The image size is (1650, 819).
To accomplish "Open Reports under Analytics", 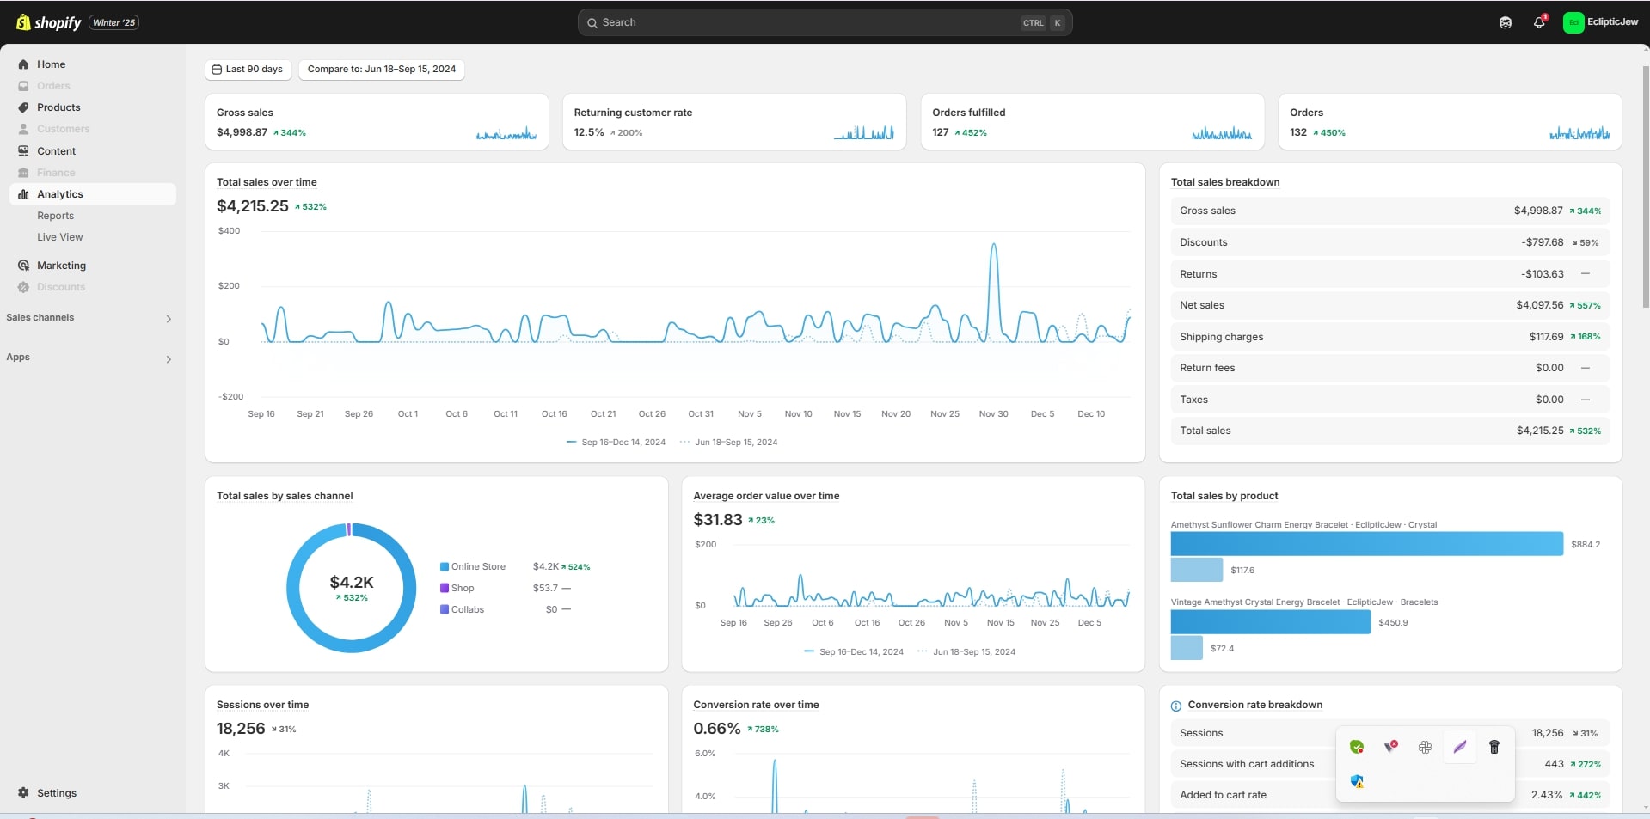I will [x=55, y=216].
